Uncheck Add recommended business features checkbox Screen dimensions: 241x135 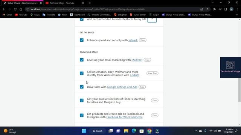82,19
